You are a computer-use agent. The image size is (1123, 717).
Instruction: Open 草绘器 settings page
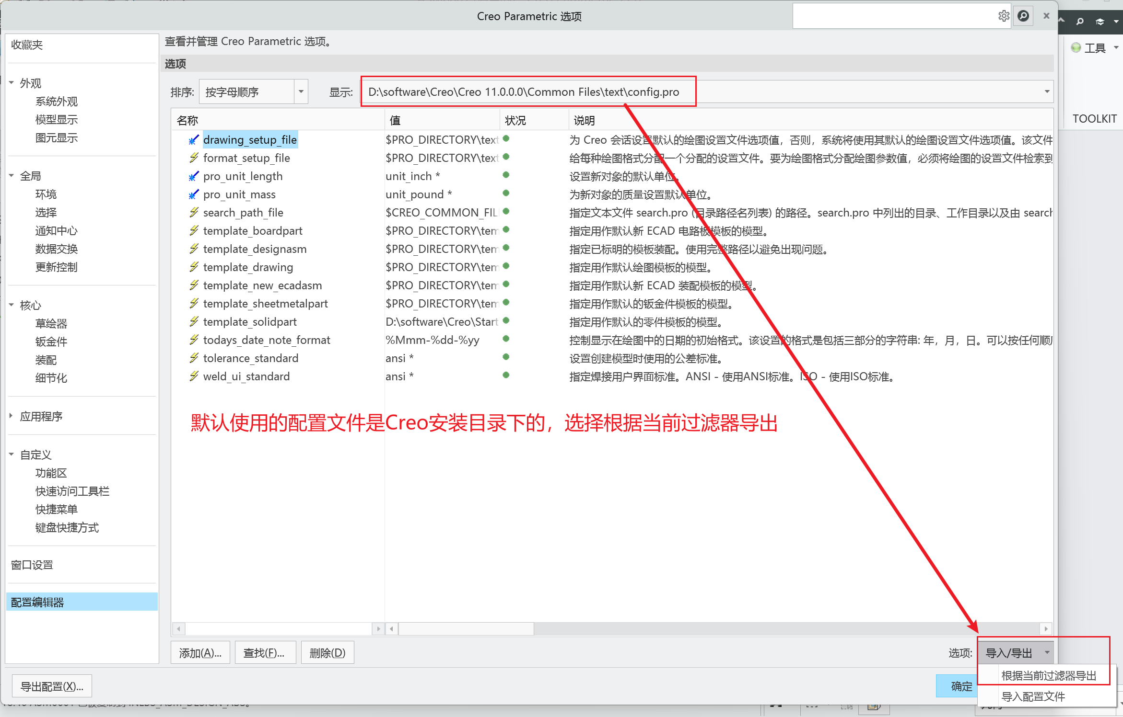click(x=51, y=323)
